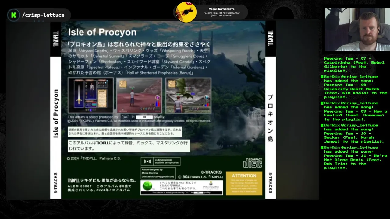Click the track name "Celestial Summit"
The height and width of the screenshot is (219, 390).
pyautogui.click(x=108, y=56)
